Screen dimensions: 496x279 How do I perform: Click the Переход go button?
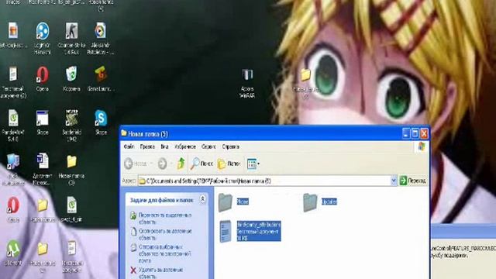click(x=413, y=181)
